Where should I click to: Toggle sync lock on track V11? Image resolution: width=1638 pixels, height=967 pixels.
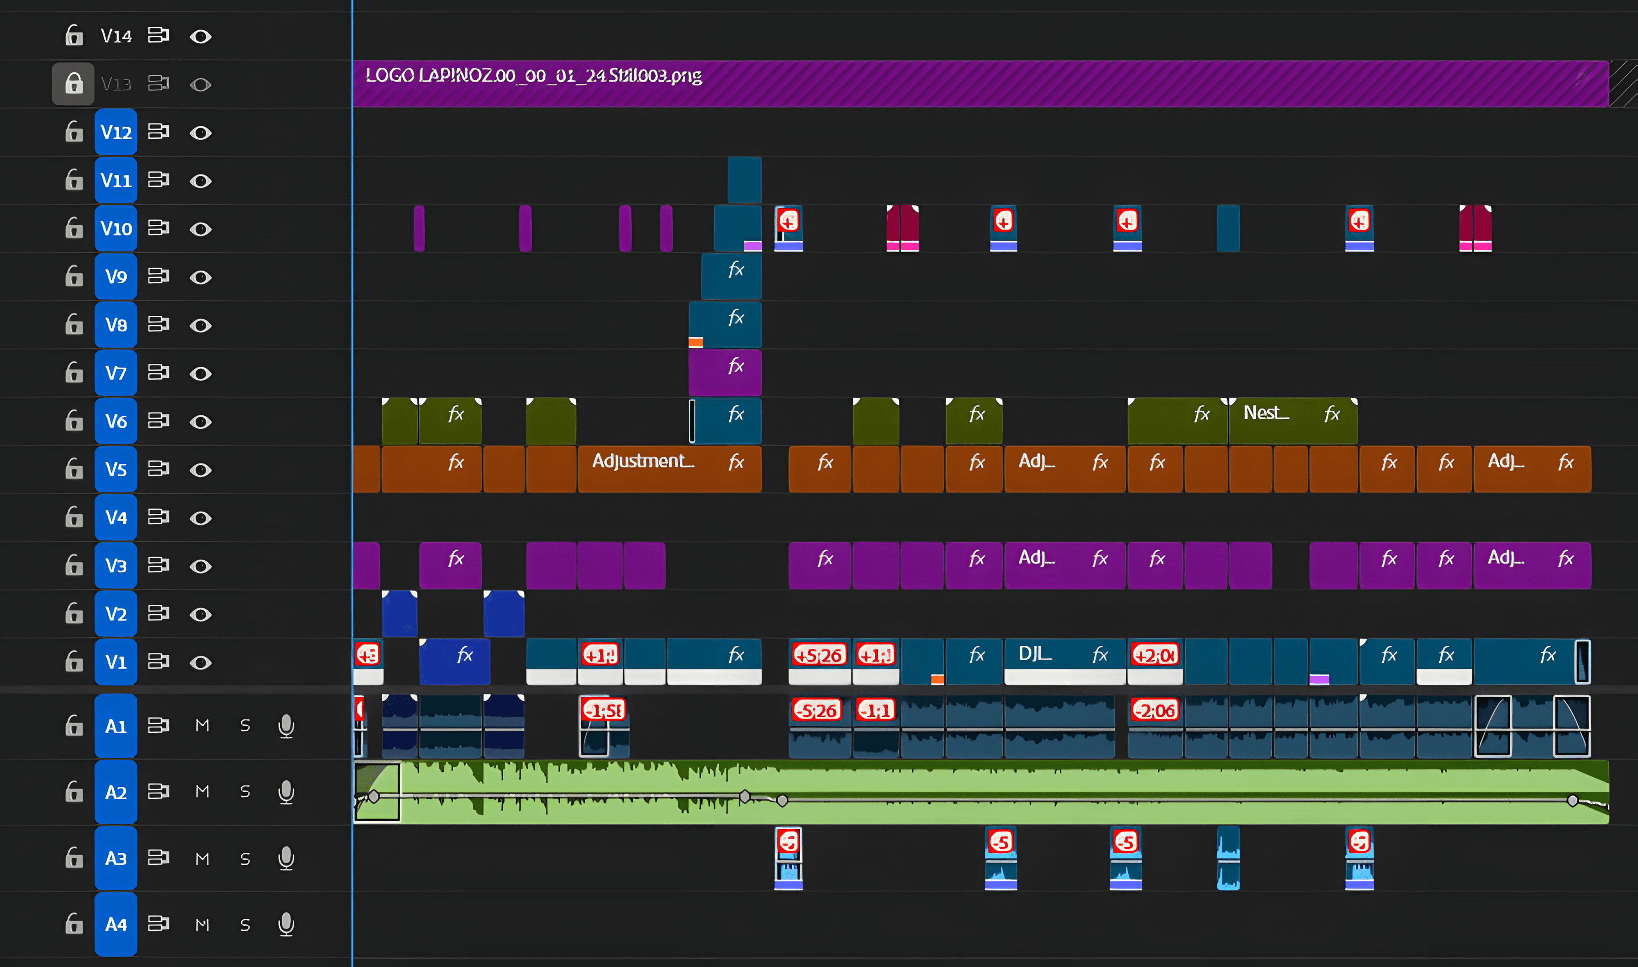(158, 180)
